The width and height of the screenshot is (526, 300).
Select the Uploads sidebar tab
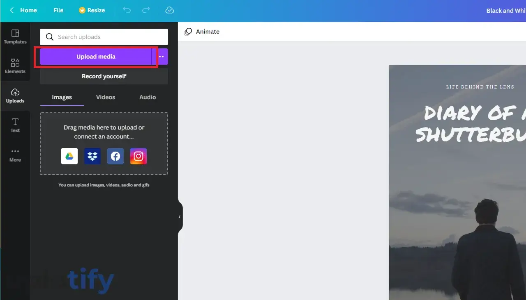tap(15, 96)
